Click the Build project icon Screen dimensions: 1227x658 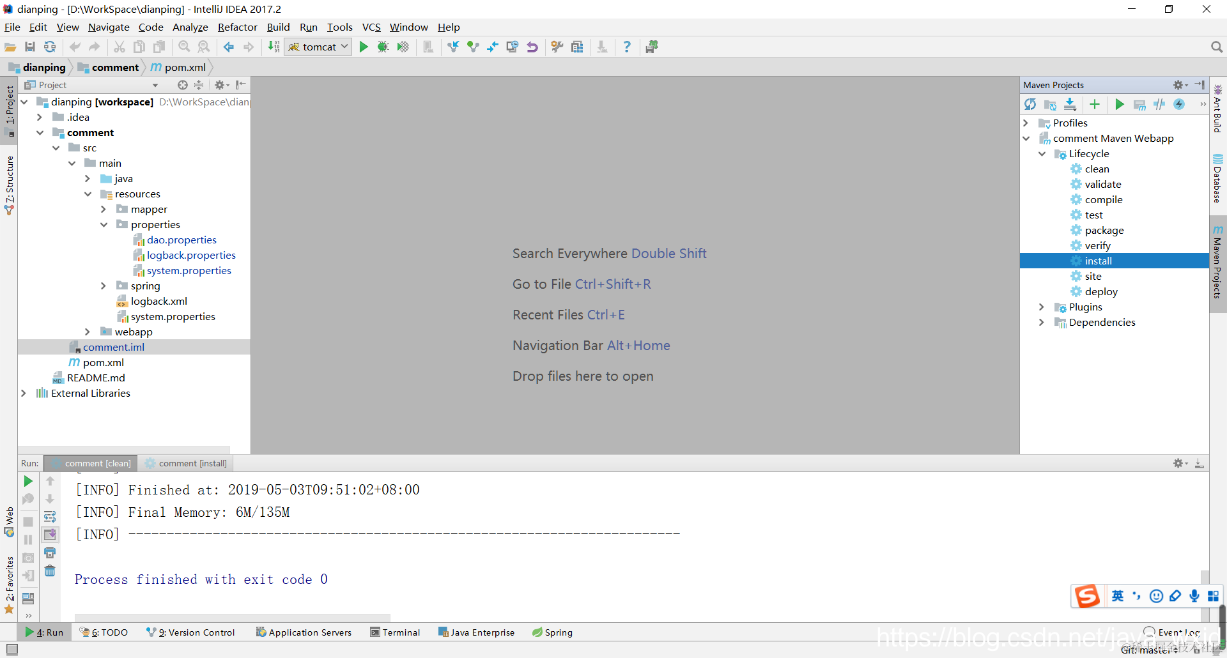[274, 47]
